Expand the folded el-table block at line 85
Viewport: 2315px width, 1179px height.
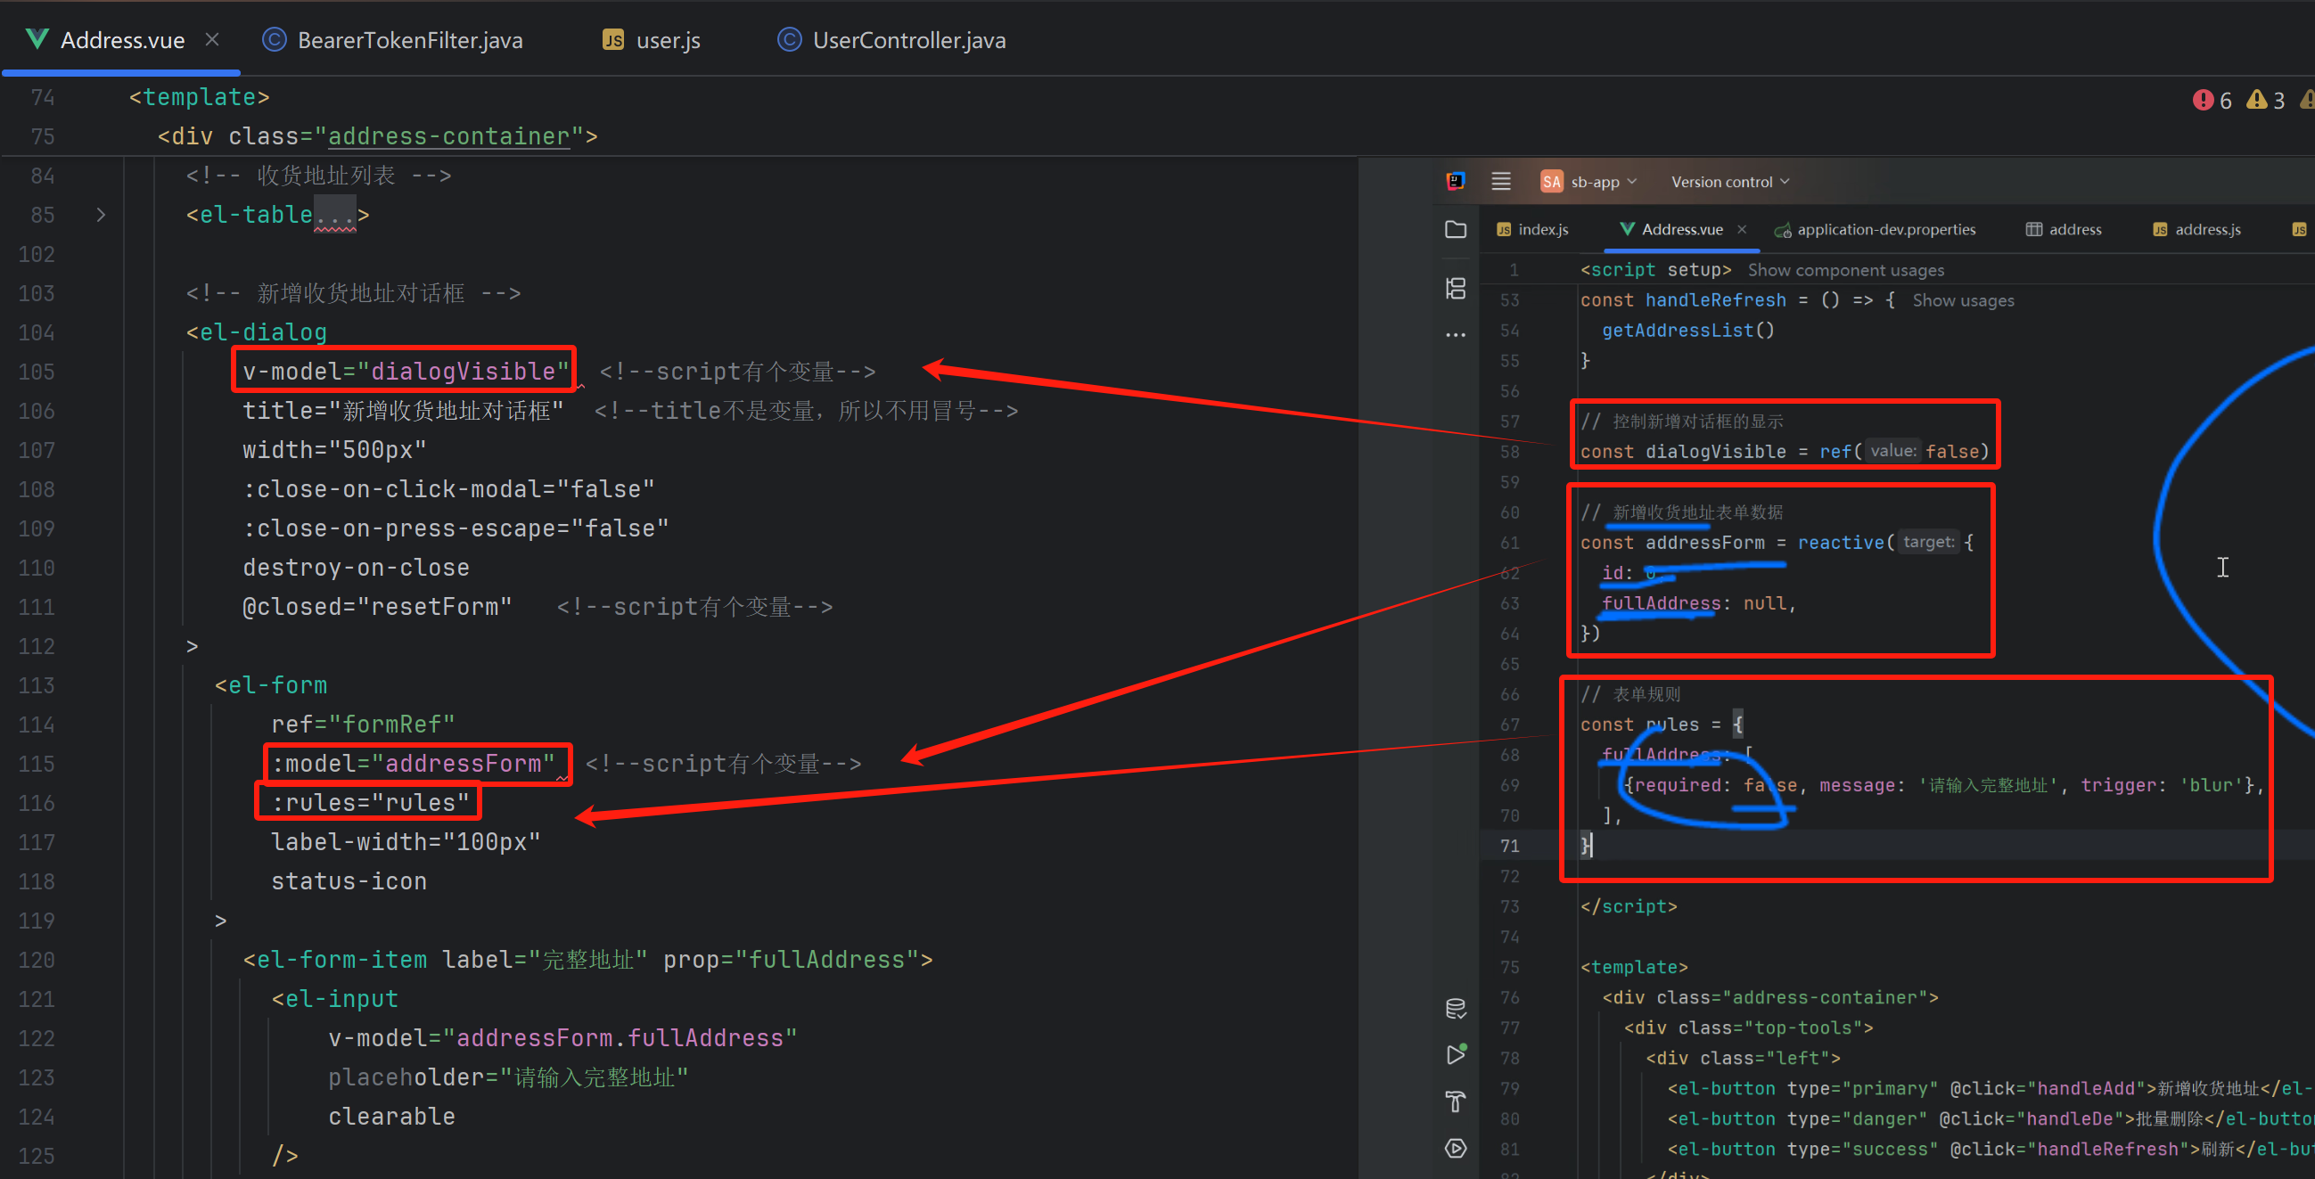(101, 215)
